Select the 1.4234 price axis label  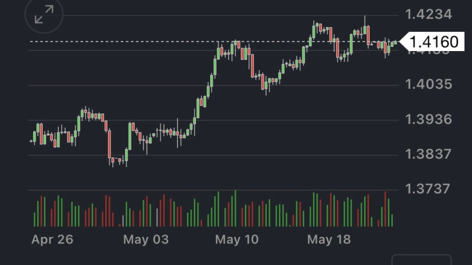click(x=429, y=15)
